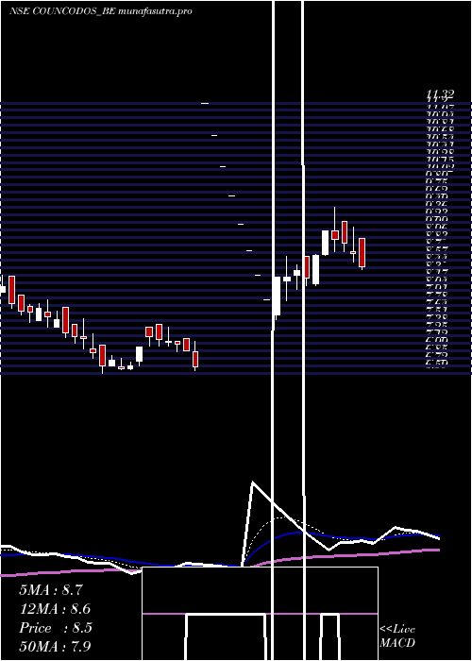This screenshot has width=472, height=661.
Task: Select the rightmost red candlestick on the chart
Action: 362,252
